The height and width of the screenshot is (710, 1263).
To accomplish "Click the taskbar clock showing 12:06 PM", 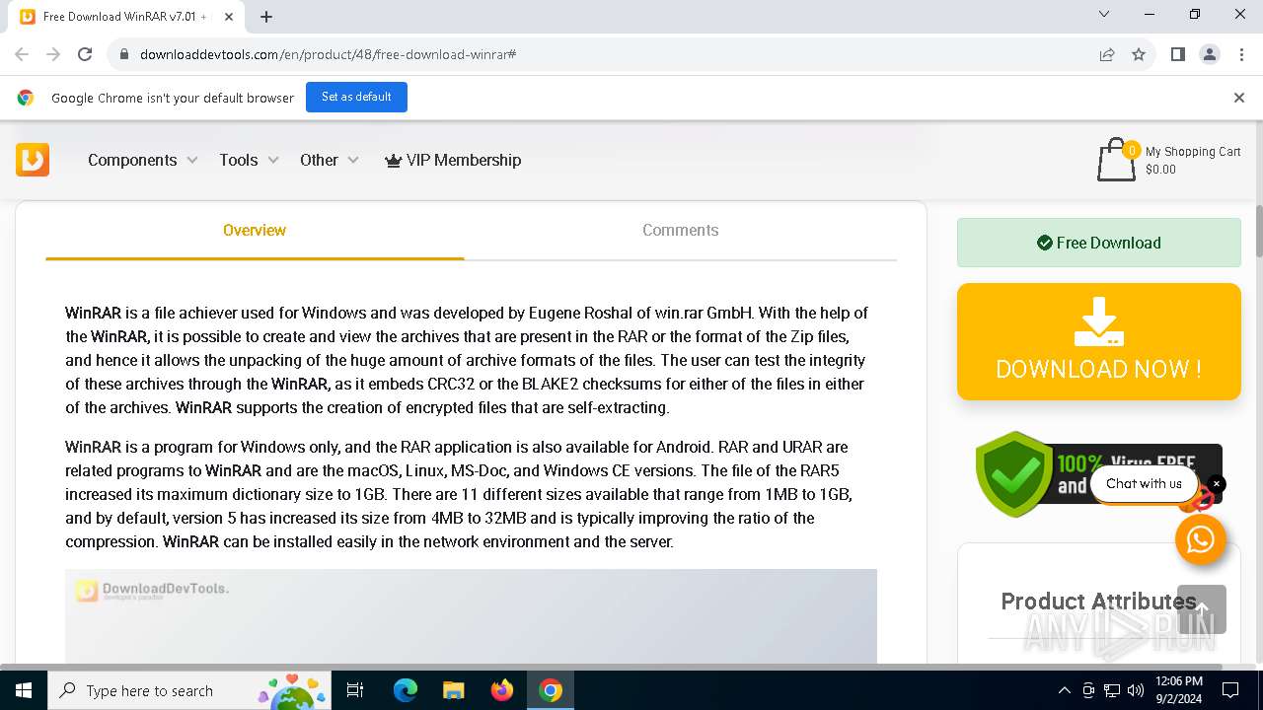I will [1179, 690].
